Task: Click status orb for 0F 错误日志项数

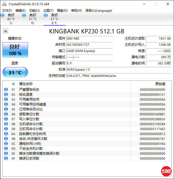Action: pyautogui.click(x=6, y=159)
